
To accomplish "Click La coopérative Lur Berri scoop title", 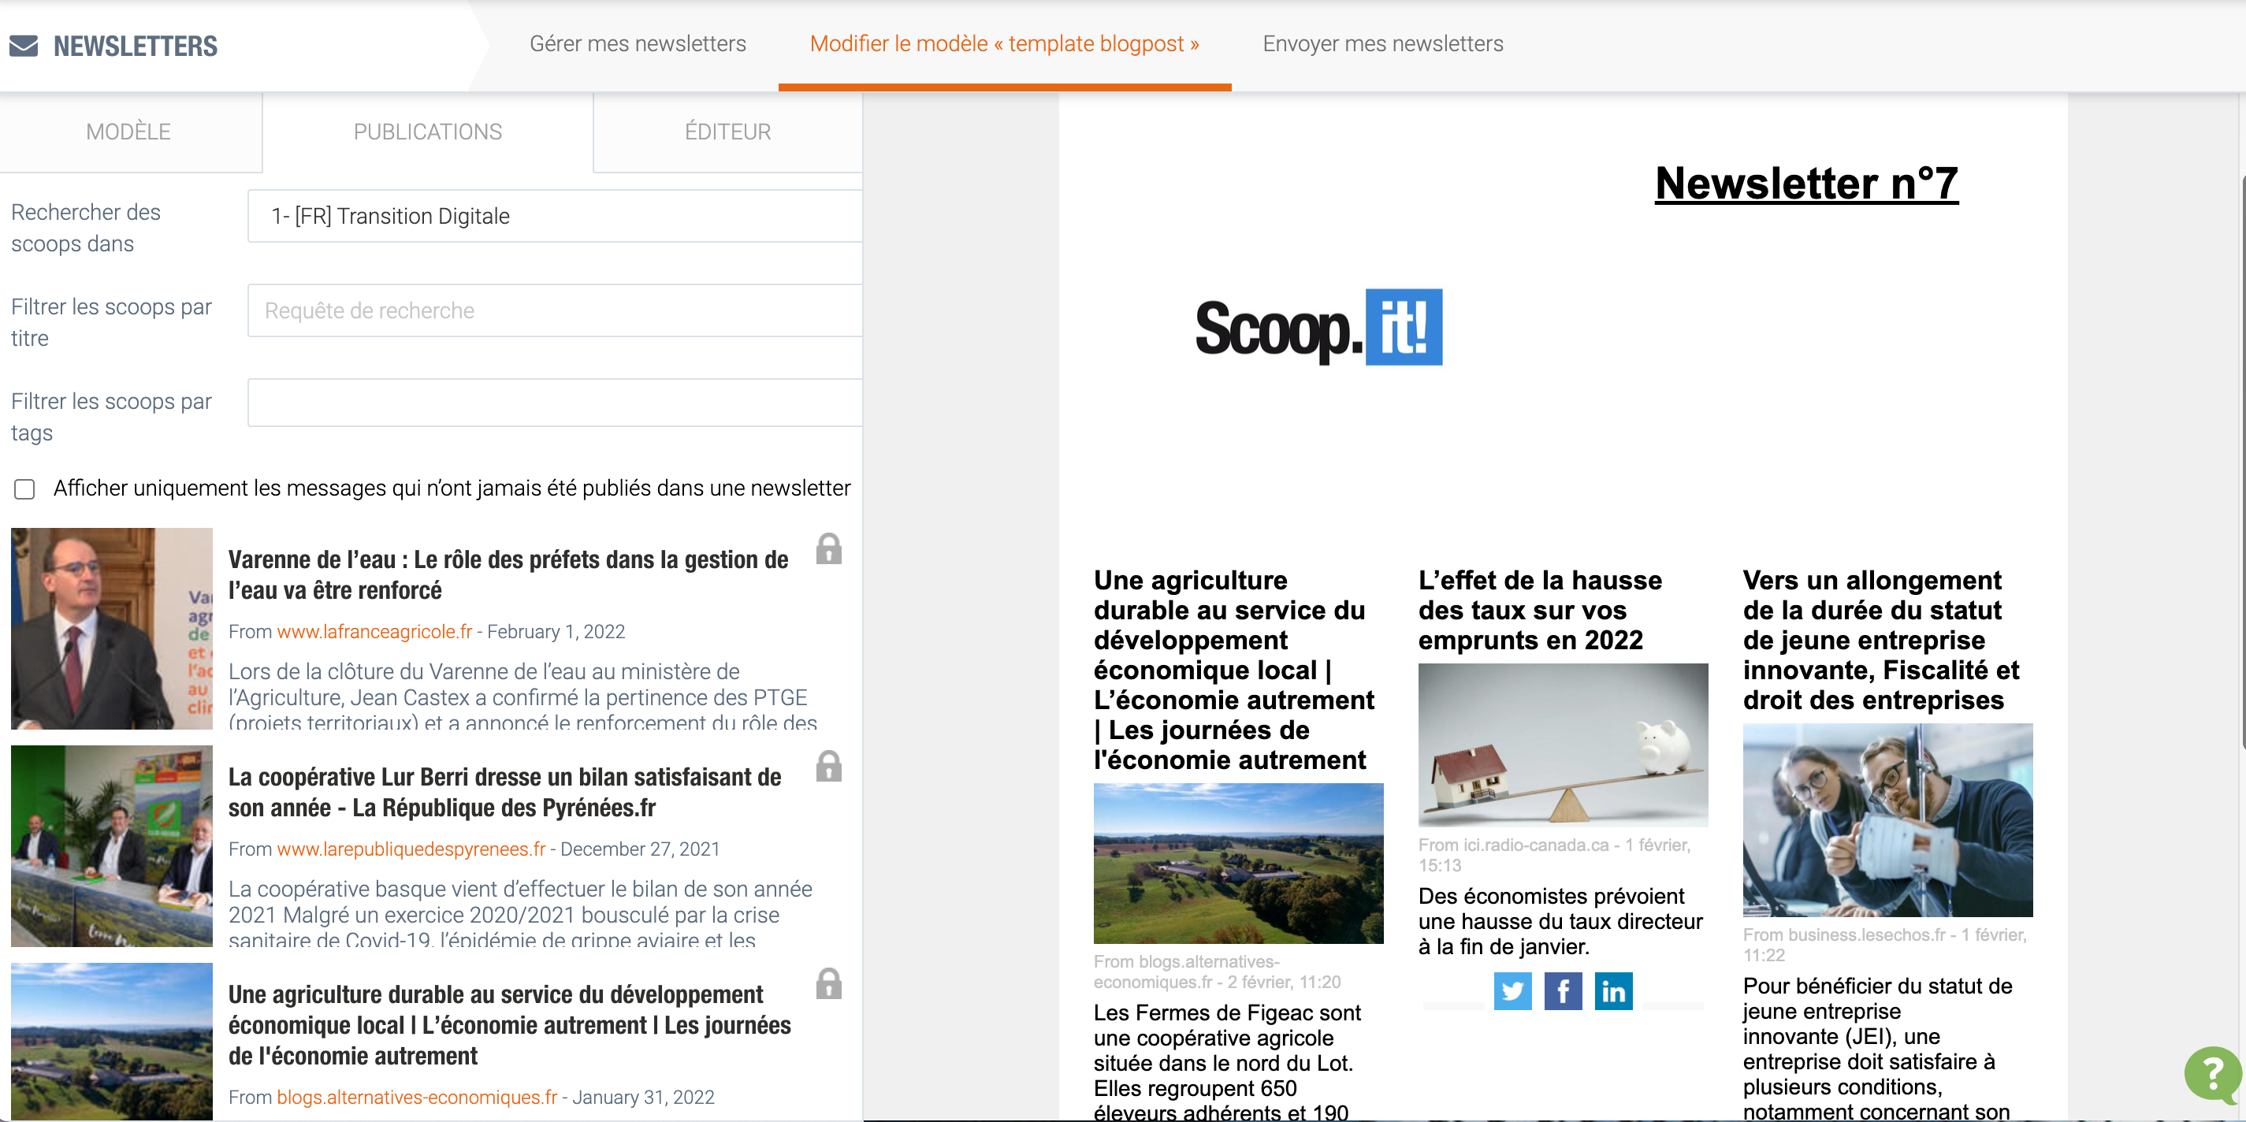I will 505,792.
